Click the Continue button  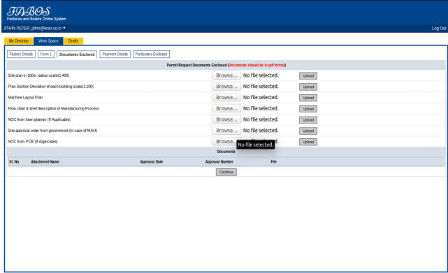(226, 172)
